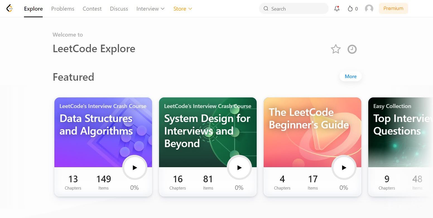Play the System Design for Interviews course
Viewport: 433px width, 218px height.
239,167
